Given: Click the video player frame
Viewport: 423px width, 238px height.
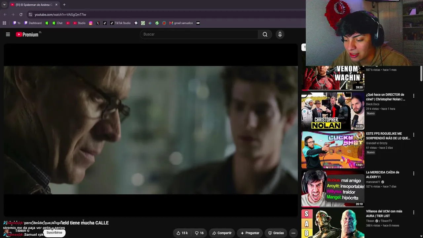Looking at the screenshot, I should point(151,130).
